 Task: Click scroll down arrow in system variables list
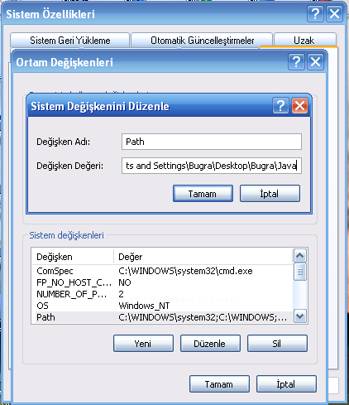300,316
